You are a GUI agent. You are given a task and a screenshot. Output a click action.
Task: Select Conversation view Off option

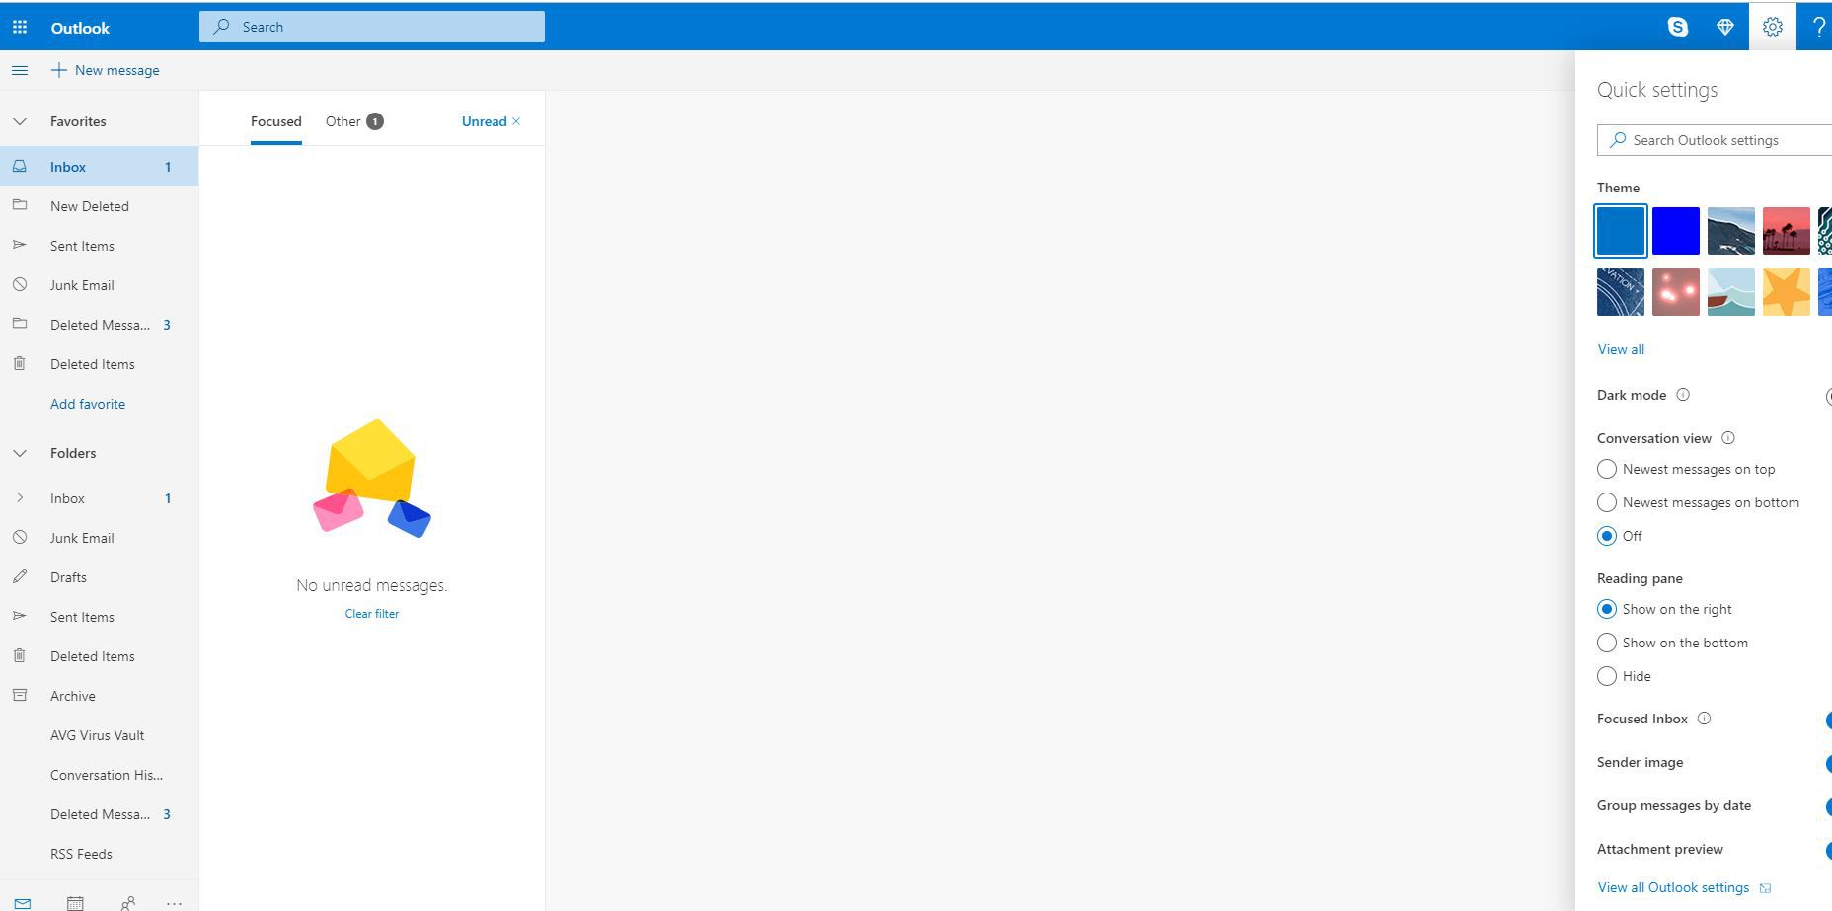point(1607,536)
